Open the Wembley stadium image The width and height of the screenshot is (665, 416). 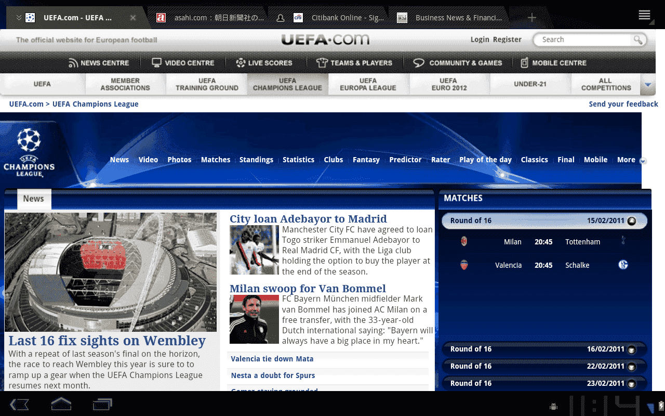coord(111,272)
